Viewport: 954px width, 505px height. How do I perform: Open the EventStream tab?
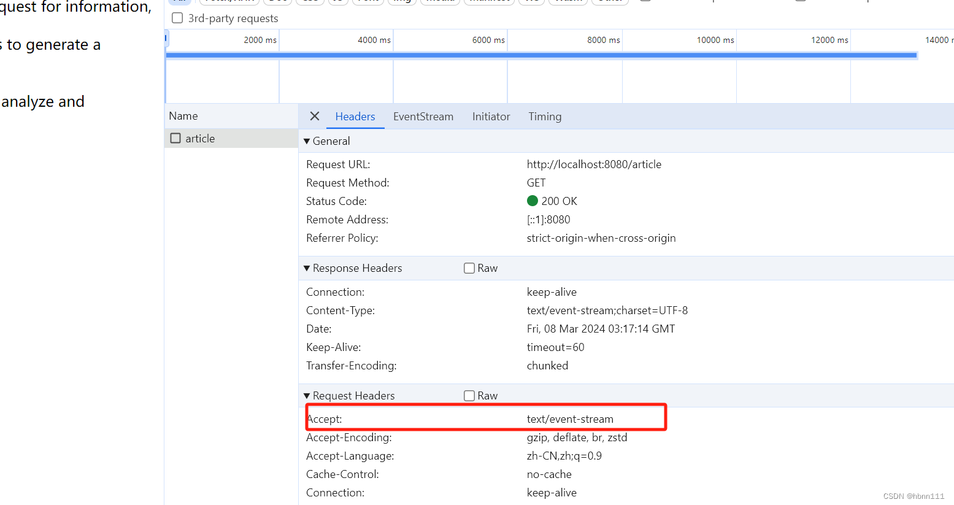pyautogui.click(x=423, y=117)
